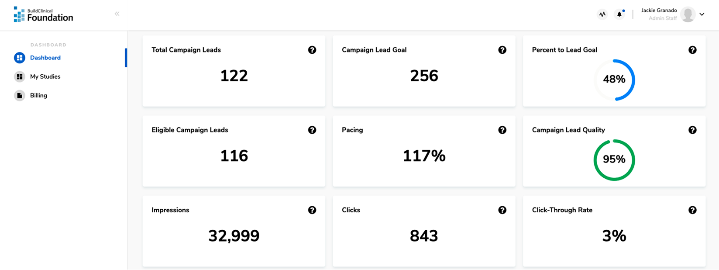Open the notifications bell
The width and height of the screenshot is (719, 270).
pos(619,14)
